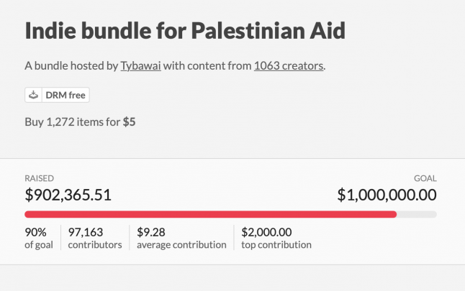Screen dimensions: 465x291
Task: Click the DRM free badge label
Action: point(64,95)
